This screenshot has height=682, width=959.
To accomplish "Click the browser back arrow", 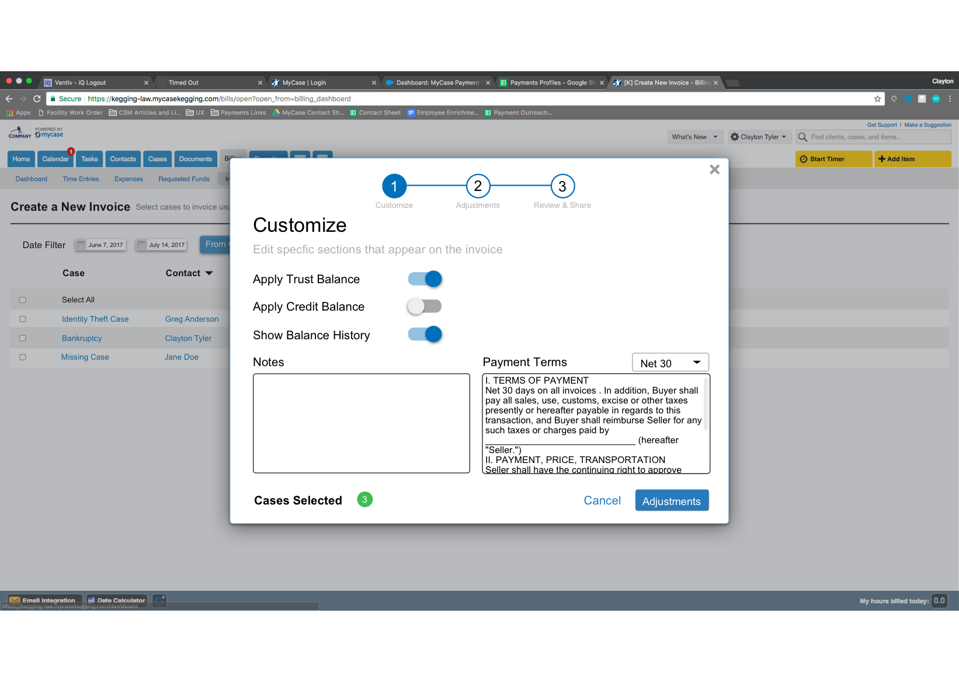I will click(9, 99).
